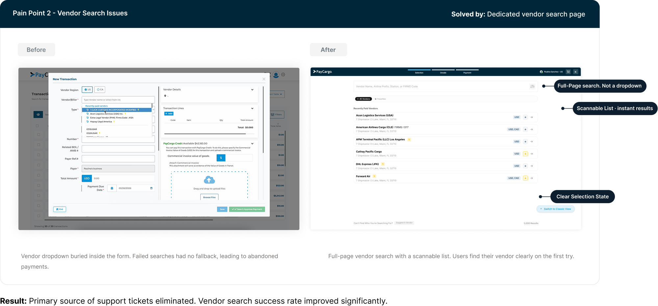The width and height of the screenshot is (658, 306).
Task: Open the Export Table dropdown behind the dialog
Action: pyautogui.click(x=277, y=94)
